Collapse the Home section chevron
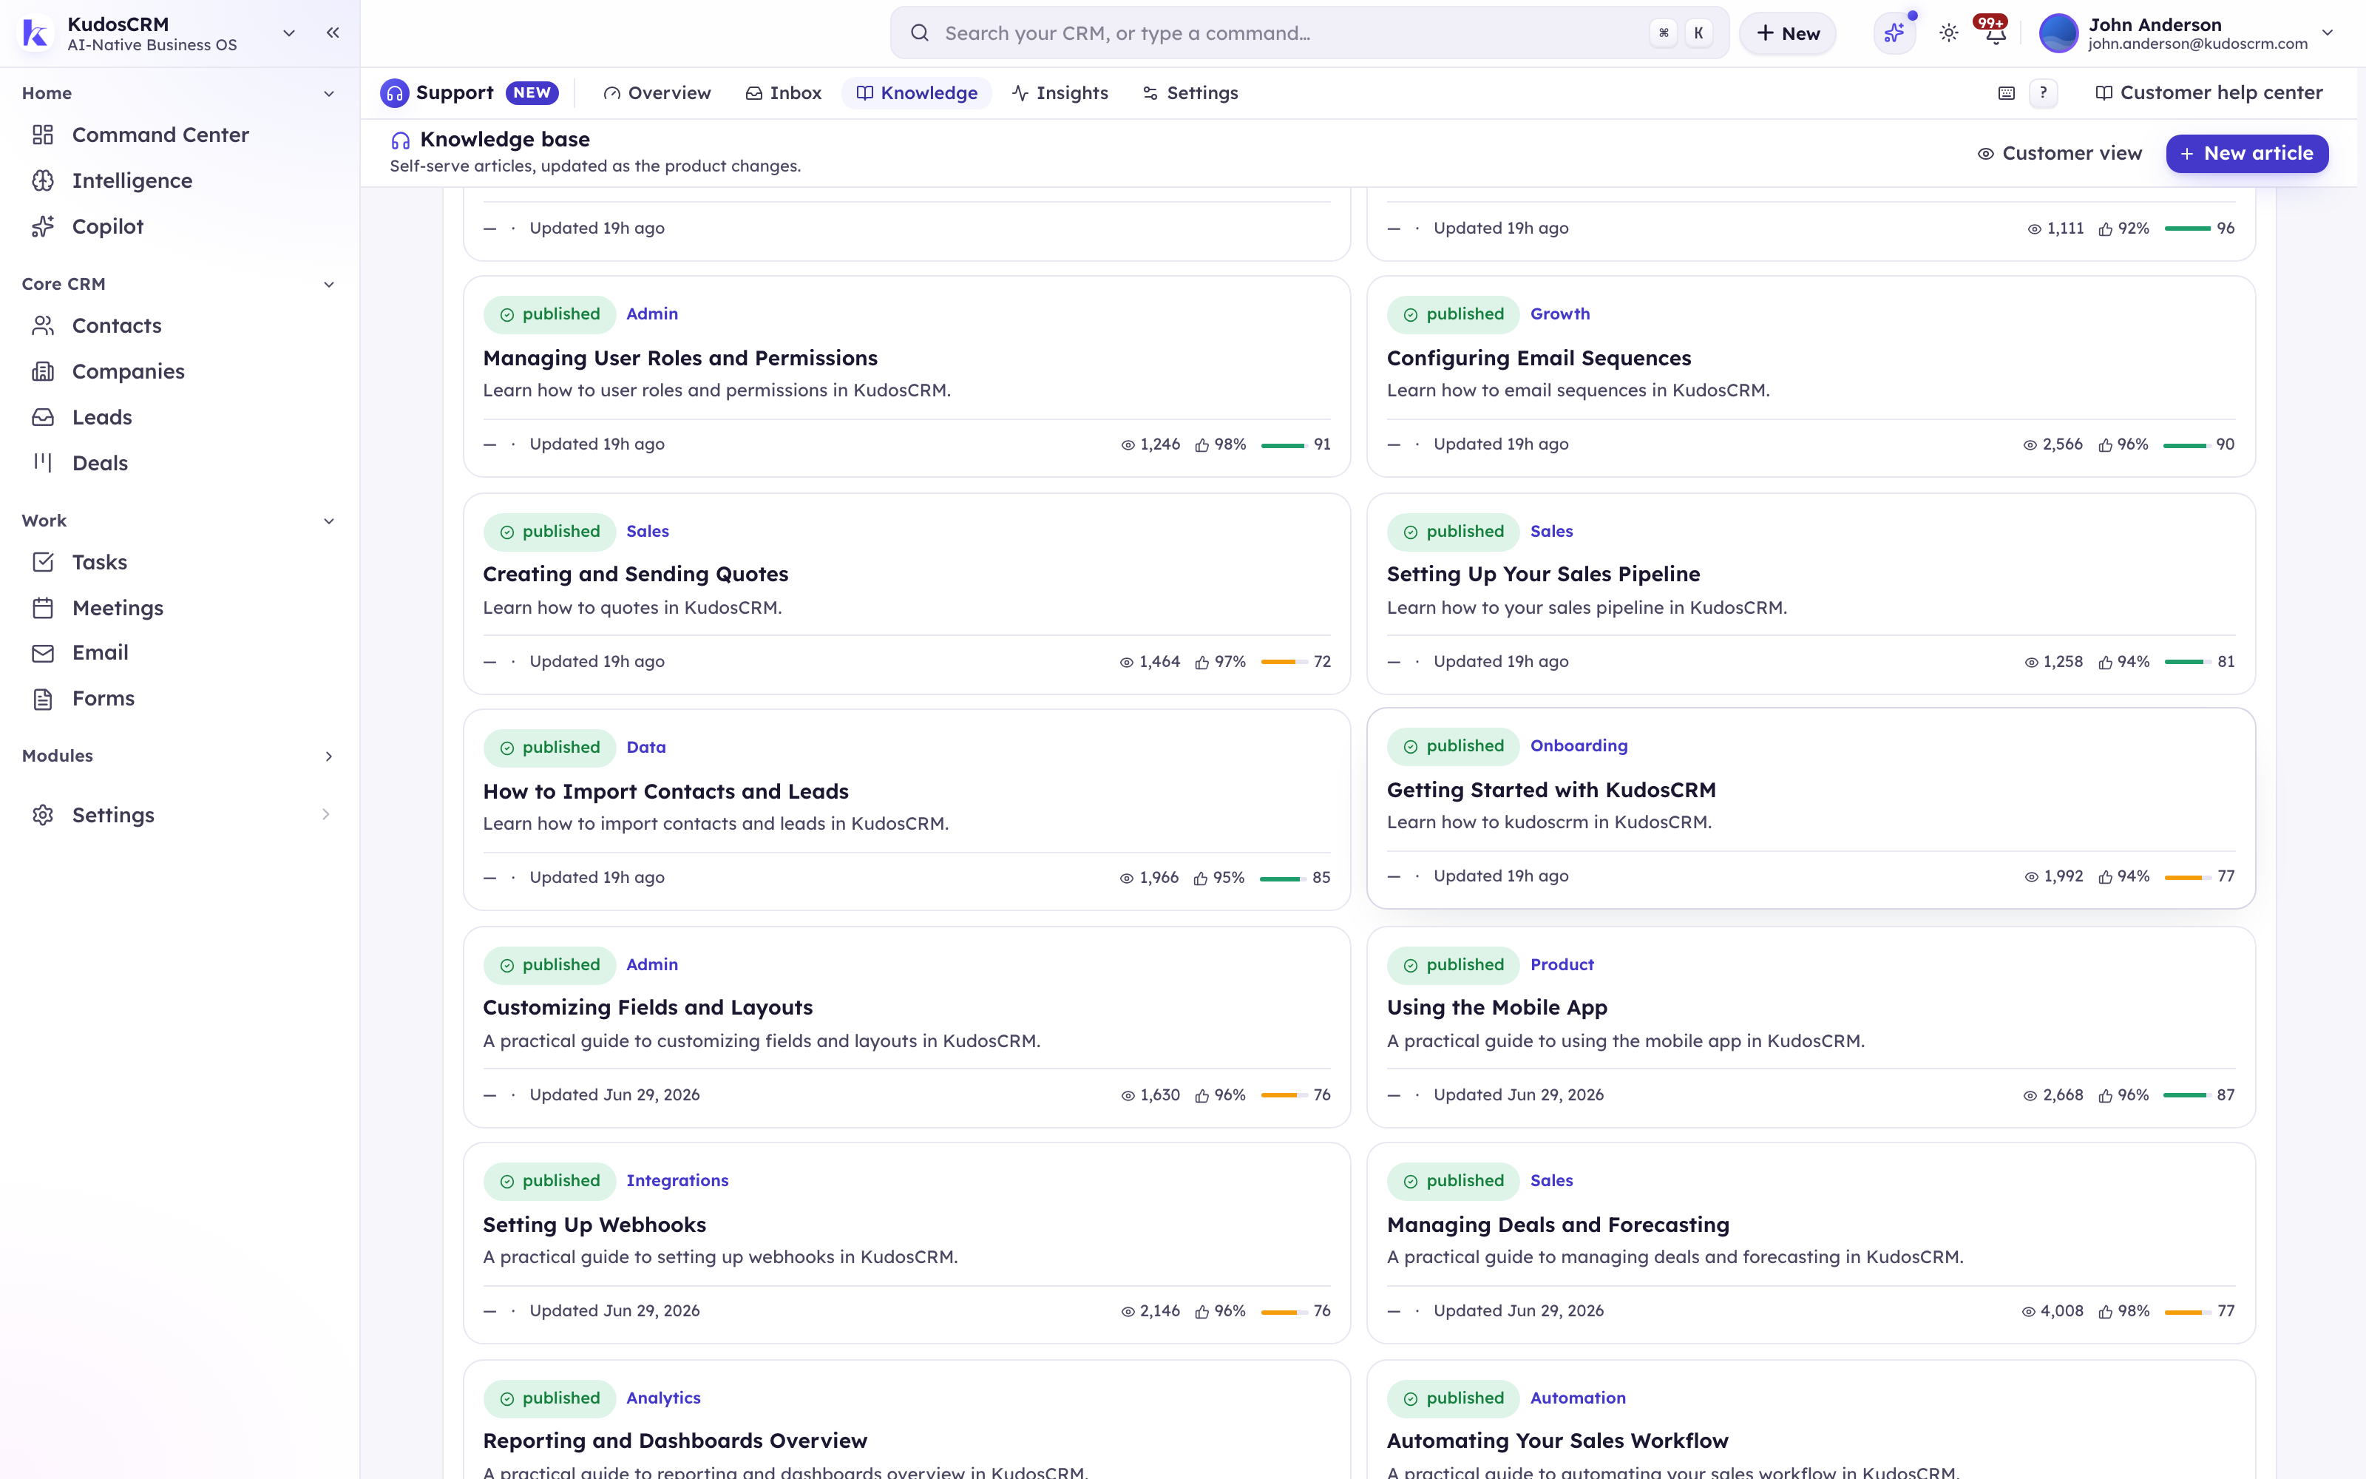This screenshot has height=1479, width=2366. click(x=328, y=94)
